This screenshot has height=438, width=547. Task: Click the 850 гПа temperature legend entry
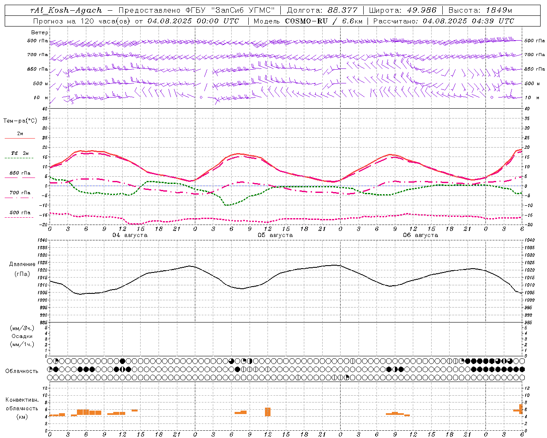(x=20, y=173)
